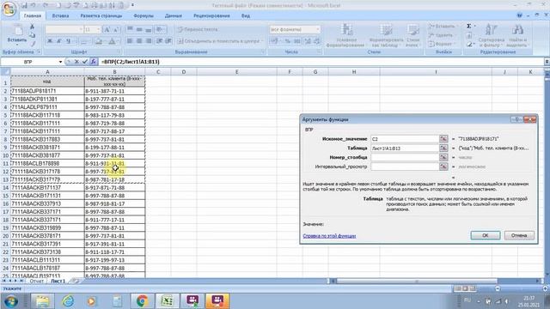Click range selector icon beside Искомое_значение field
The height and width of the screenshot is (309, 550).
point(443,139)
